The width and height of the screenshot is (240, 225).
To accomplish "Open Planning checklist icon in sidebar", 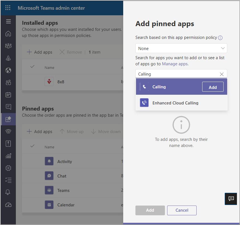I will [8, 180].
